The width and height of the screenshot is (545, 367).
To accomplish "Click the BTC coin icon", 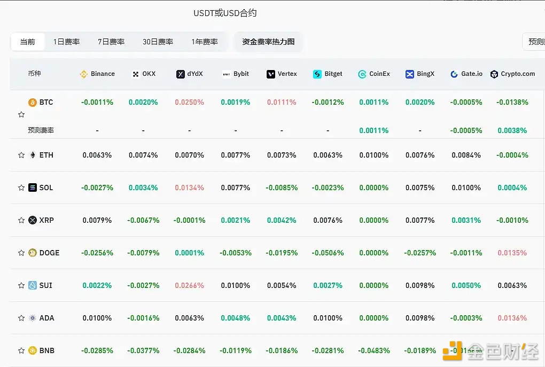I will click(32, 102).
